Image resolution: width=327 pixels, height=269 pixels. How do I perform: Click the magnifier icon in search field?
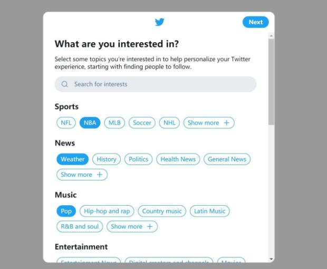[x=65, y=84]
